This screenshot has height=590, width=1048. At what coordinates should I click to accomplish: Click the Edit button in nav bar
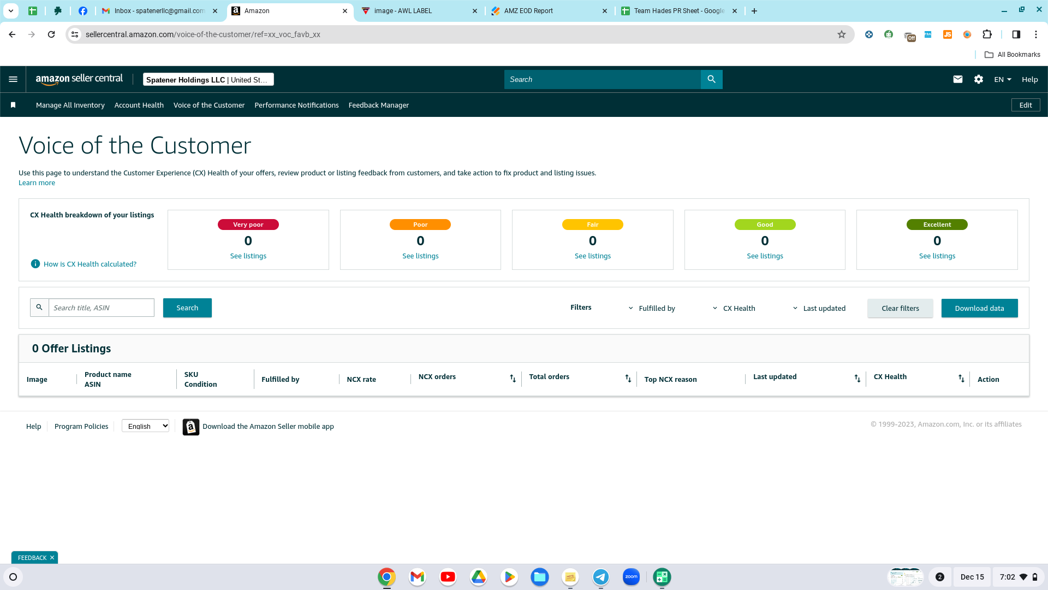[1026, 105]
